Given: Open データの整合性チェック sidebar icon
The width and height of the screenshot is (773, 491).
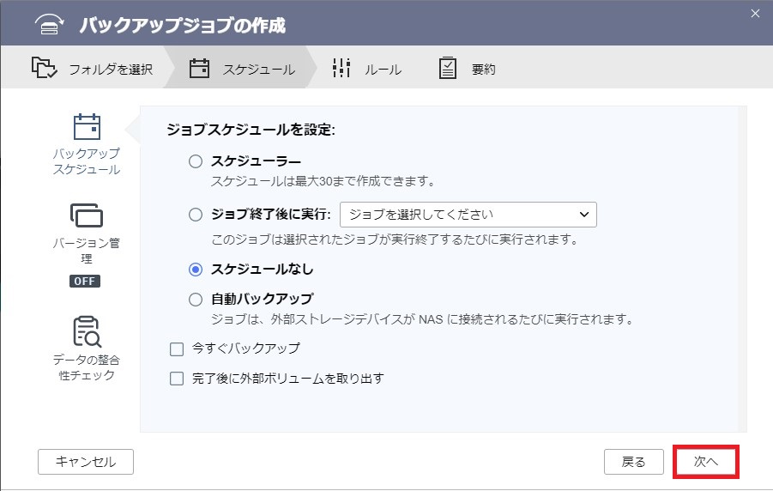Looking at the screenshot, I should [87, 331].
